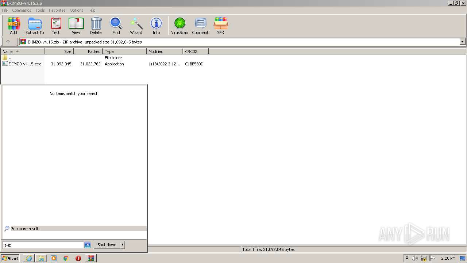Open the Favorites menu
This screenshot has width=467, height=263.
click(x=57, y=10)
